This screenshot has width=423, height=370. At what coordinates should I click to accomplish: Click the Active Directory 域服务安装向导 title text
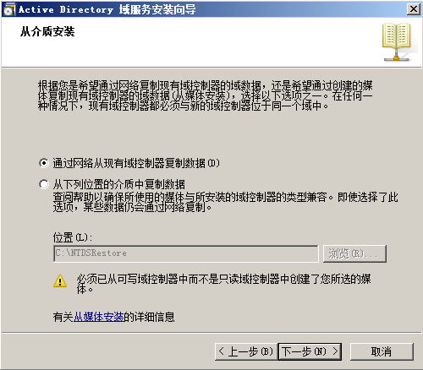pyautogui.click(x=107, y=9)
